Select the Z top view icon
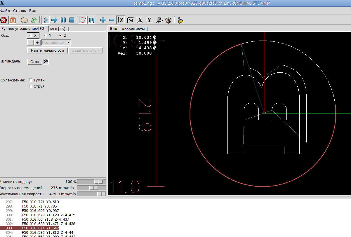This screenshot has height=237, width=351. [x=121, y=20]
